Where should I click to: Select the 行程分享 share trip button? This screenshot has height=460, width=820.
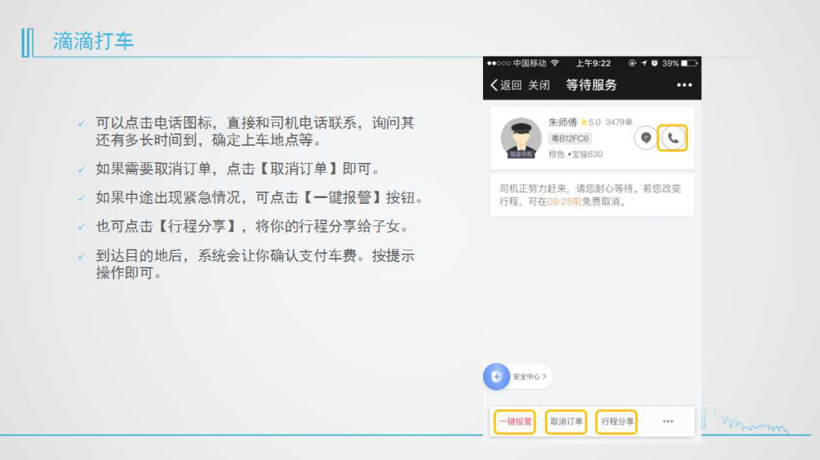[617, 422]
